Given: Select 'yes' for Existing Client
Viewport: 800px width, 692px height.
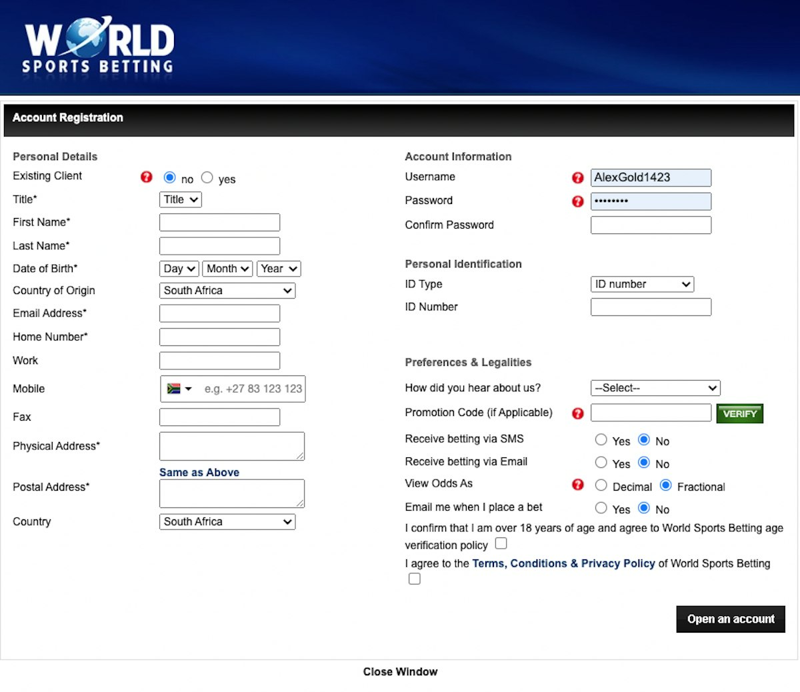Looking at the screenshot, I should pyautogui.click(x=207, y=177).
